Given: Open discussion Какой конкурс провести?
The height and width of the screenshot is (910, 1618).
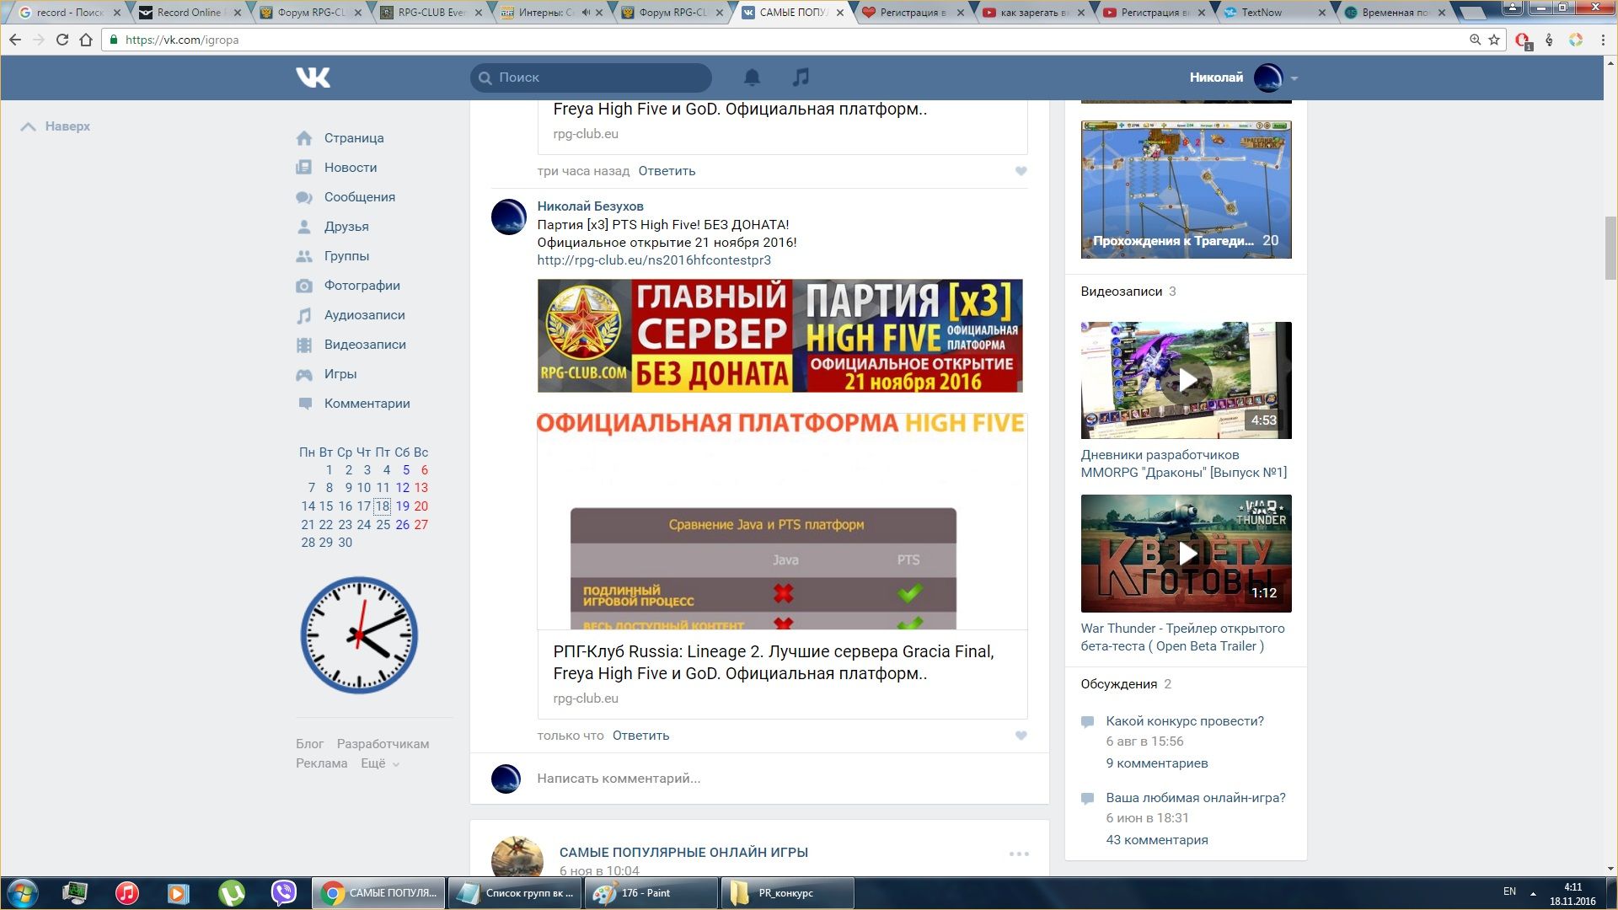Looking at the screenshot, I should [1185, 721].
